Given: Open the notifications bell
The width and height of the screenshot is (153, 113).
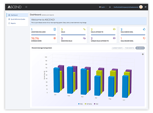Looking at the screenshot, I should point(110,7).
